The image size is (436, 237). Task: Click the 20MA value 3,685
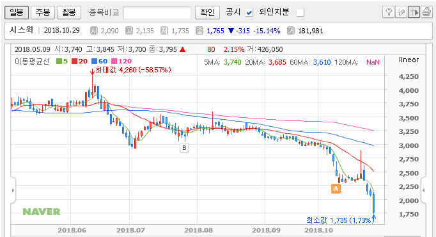coord(277,62)
